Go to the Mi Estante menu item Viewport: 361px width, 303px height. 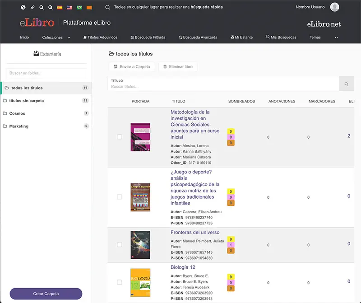tap(244, 37)
